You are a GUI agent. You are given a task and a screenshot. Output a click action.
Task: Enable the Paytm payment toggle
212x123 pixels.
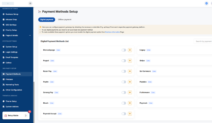[x=124, y=82]
